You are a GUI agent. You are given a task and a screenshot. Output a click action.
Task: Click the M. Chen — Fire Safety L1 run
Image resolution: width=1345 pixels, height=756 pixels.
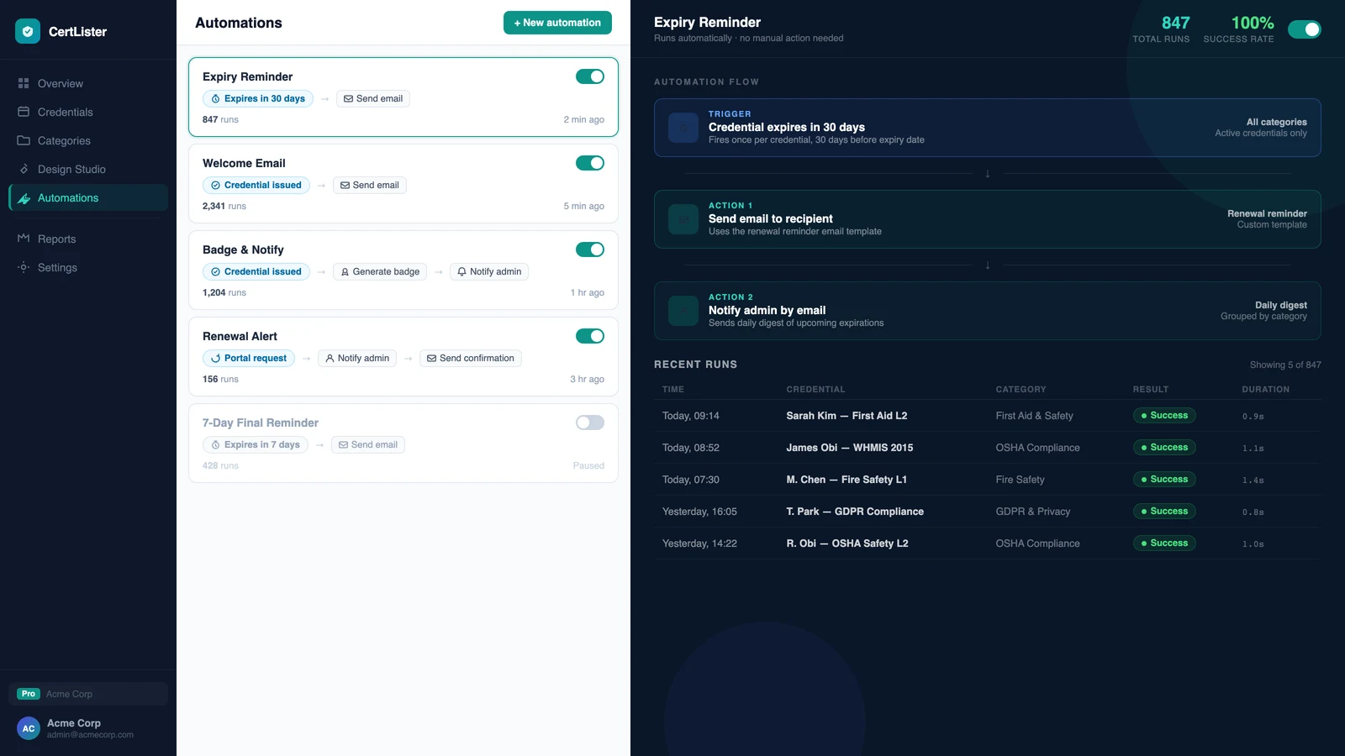988,480
